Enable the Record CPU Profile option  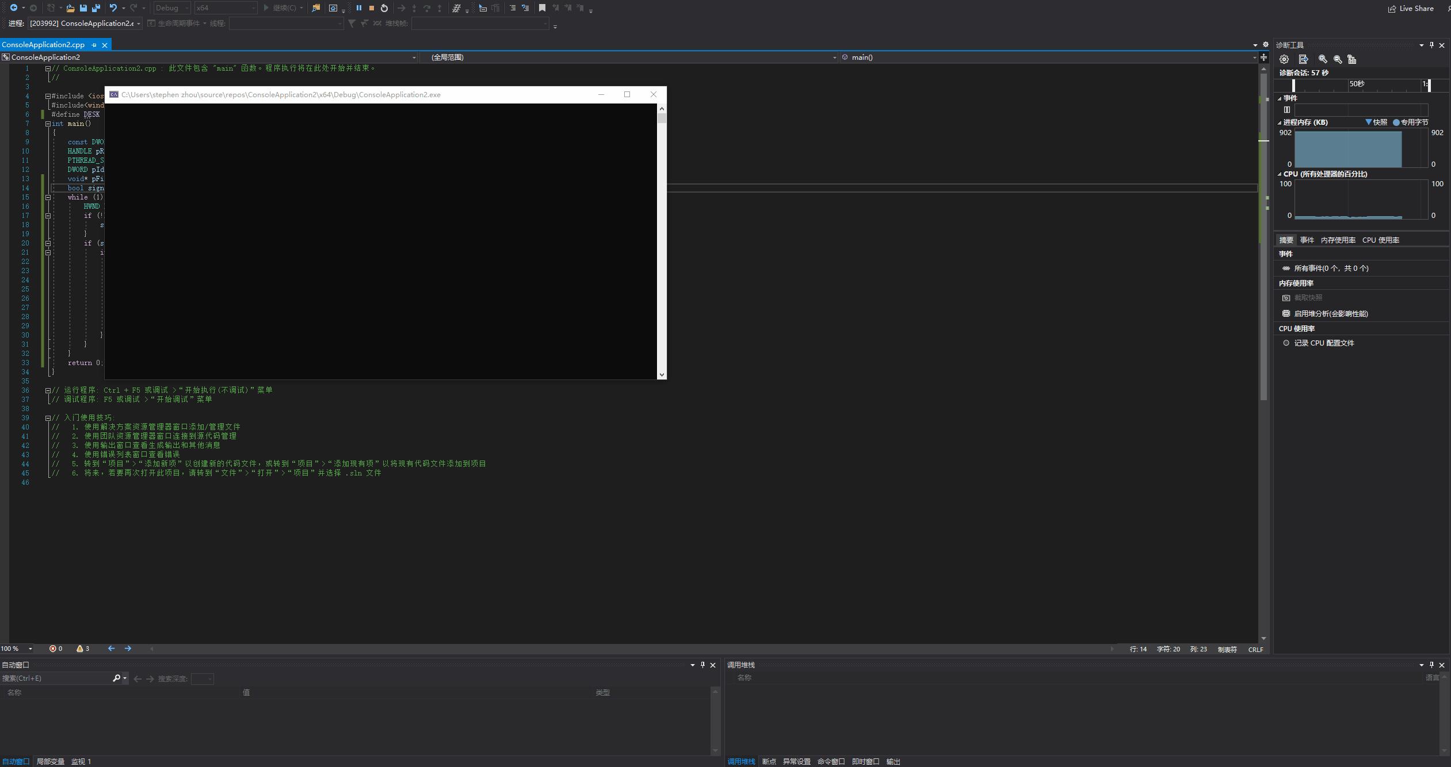pos(1319,343)
